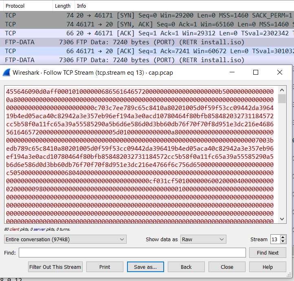The image size is (294, 281).
Task: Select the last FTP-DATA install.iso packet row
Action: tap(147, 60)
